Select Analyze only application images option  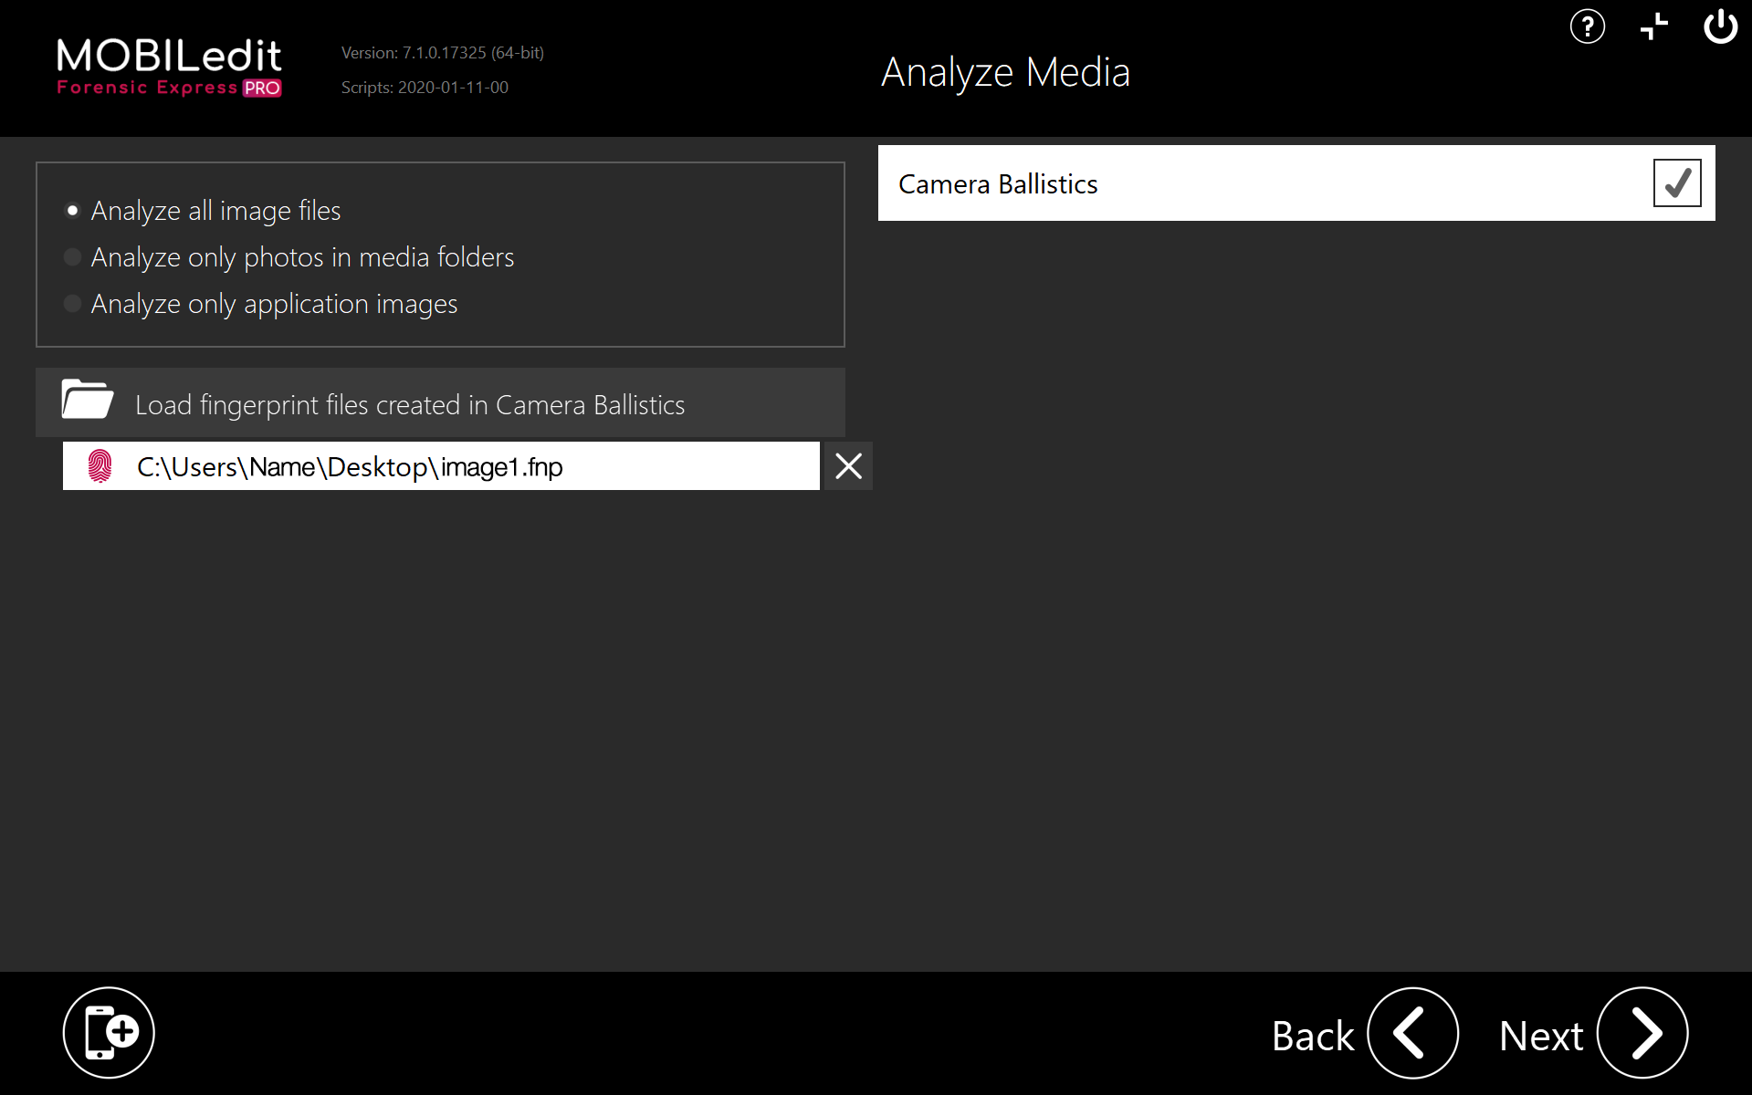(x=73, y=304)
